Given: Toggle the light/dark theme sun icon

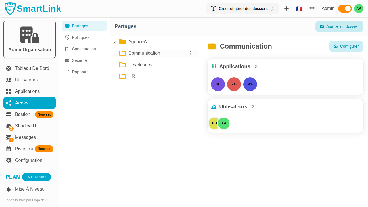Looking at the screenshot, I should [286, 9].
